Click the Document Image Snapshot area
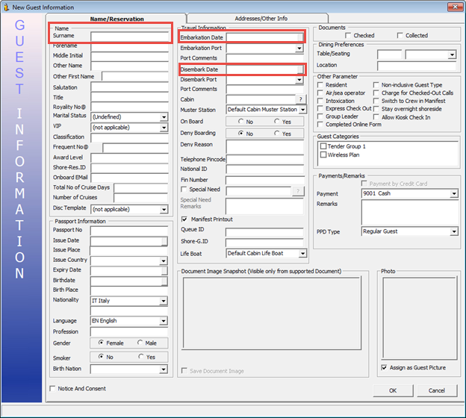Image resolution: width=466 pixels, height=418 pixels. [272, 313]
